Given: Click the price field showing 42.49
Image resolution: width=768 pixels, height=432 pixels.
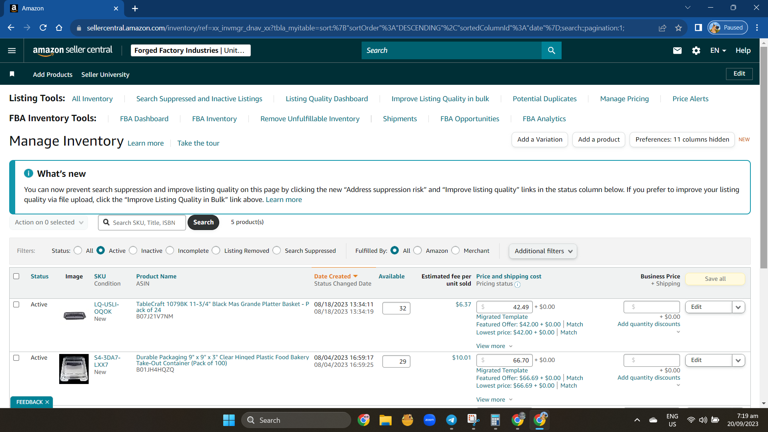Looking at the screenshot, I should [x=505, y=307].
